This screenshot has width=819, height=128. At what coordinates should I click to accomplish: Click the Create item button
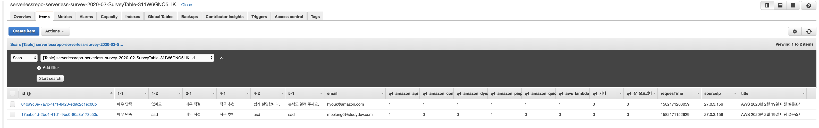[24, 31]
